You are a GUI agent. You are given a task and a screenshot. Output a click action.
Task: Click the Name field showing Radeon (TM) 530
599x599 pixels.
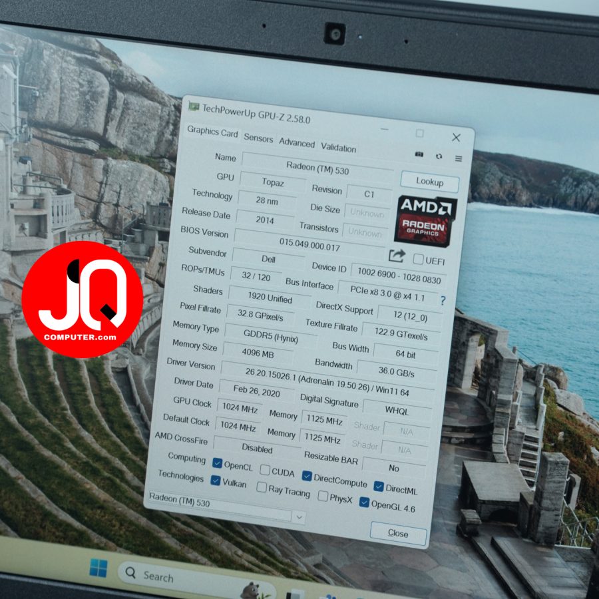(x=317, y=168)
